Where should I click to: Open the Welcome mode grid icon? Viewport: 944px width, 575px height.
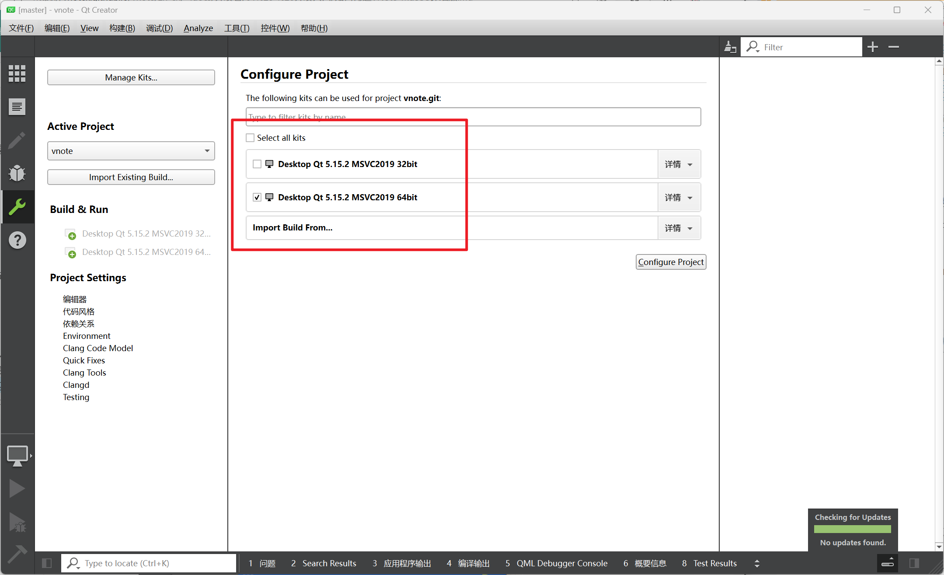click(x=17, y=73)
